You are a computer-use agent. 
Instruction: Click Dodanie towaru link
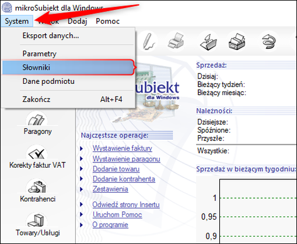(116, 169)
